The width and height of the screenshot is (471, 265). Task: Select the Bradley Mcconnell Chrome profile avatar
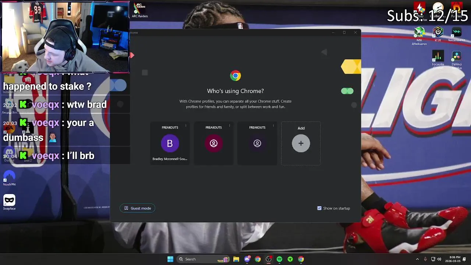170,144
